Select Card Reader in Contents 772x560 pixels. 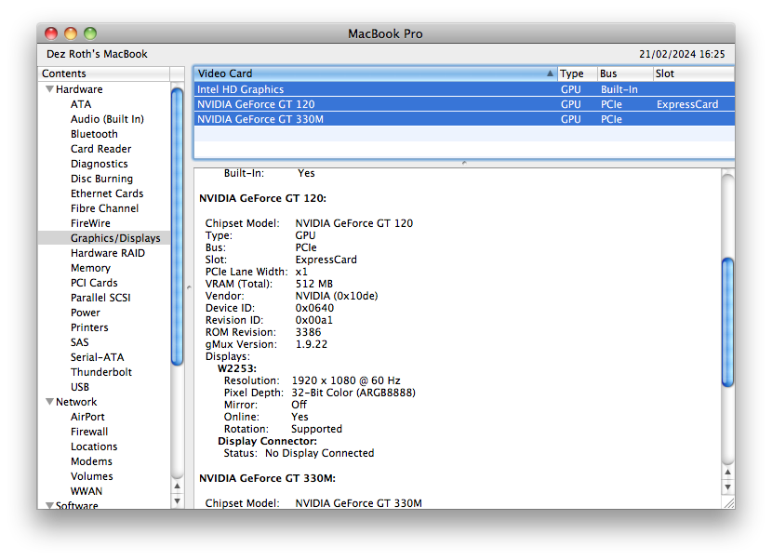101,149
